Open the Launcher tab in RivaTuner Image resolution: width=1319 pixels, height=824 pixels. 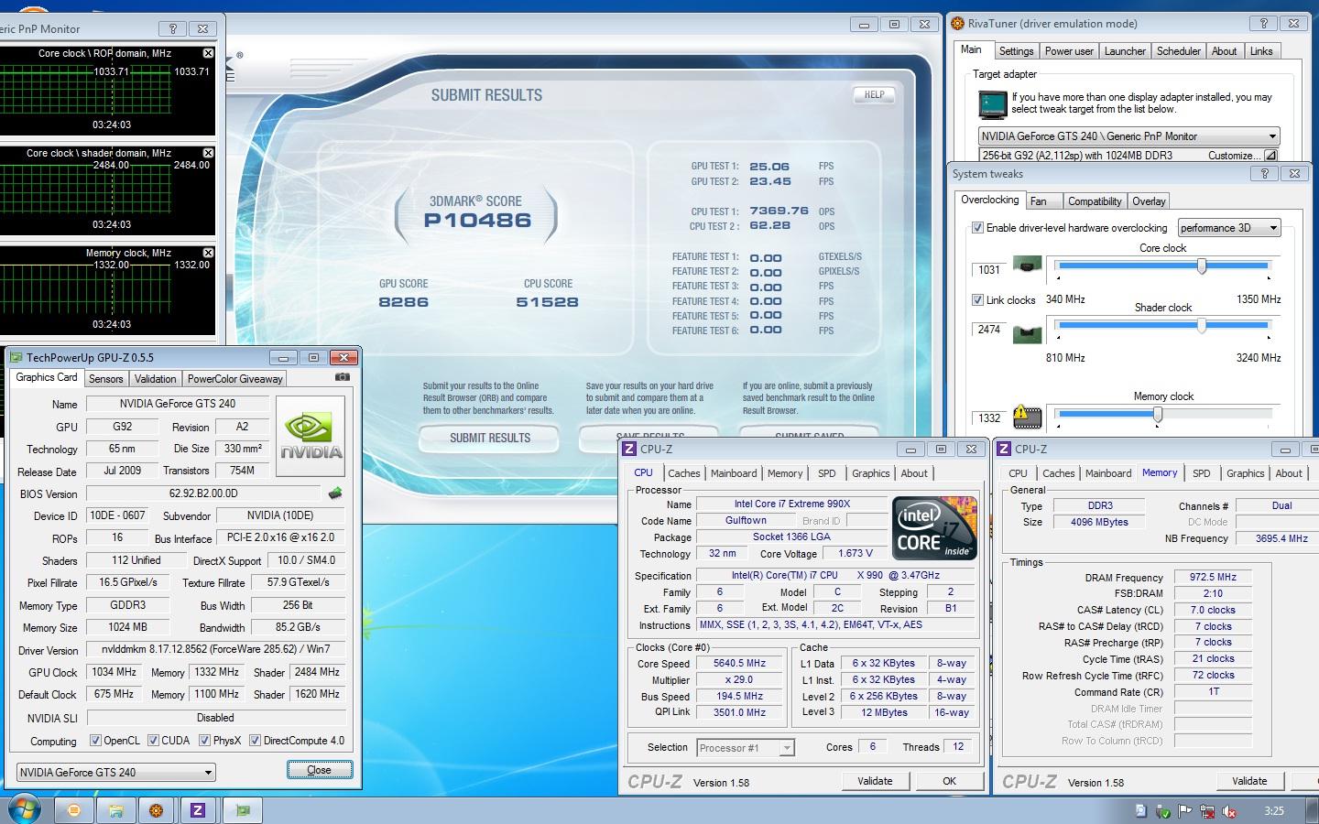(1125, 51)
